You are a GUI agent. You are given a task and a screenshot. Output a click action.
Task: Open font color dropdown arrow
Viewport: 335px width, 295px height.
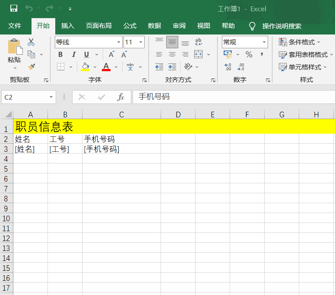click(116, 67)
